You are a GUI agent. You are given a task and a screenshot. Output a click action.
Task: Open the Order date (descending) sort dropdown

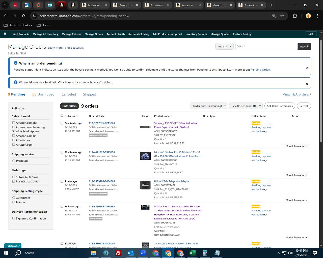point(209,106)
